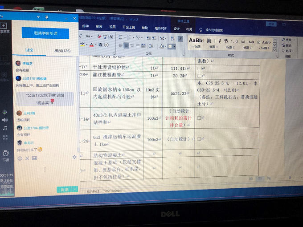
Task: Click the send image icon in chat
Action: (x=34, y=158)
